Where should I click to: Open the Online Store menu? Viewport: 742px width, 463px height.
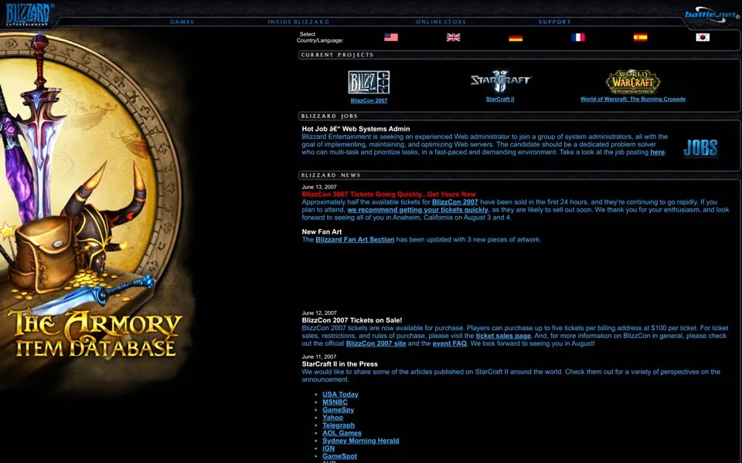(441, 22)
